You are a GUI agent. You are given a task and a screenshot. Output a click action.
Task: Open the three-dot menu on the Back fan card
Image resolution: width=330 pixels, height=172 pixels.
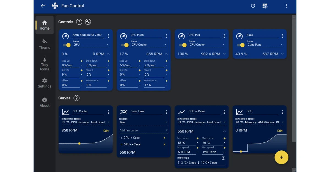pos(282,36)
